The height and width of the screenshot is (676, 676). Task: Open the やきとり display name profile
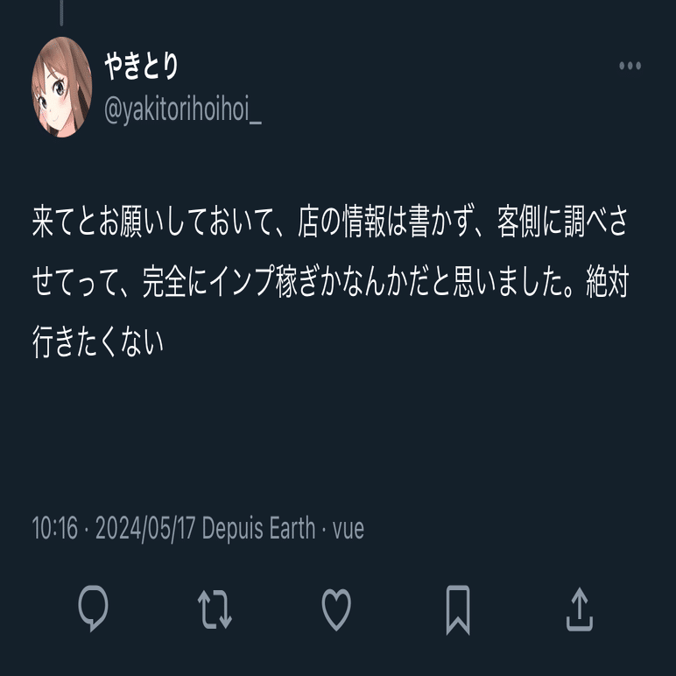(x=141, y=66)
